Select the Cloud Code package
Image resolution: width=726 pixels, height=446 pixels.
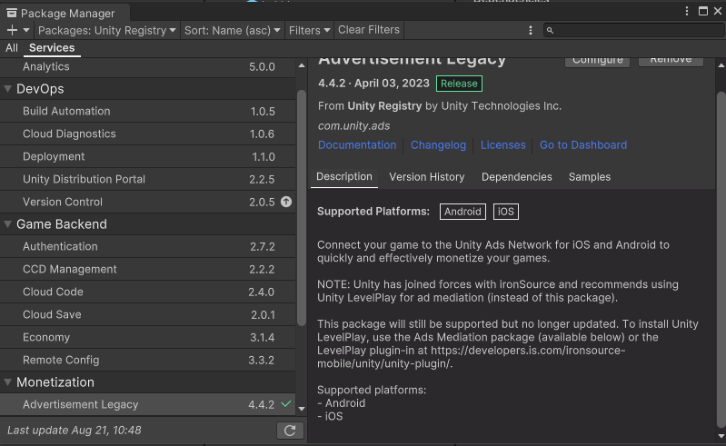[148, 292]
